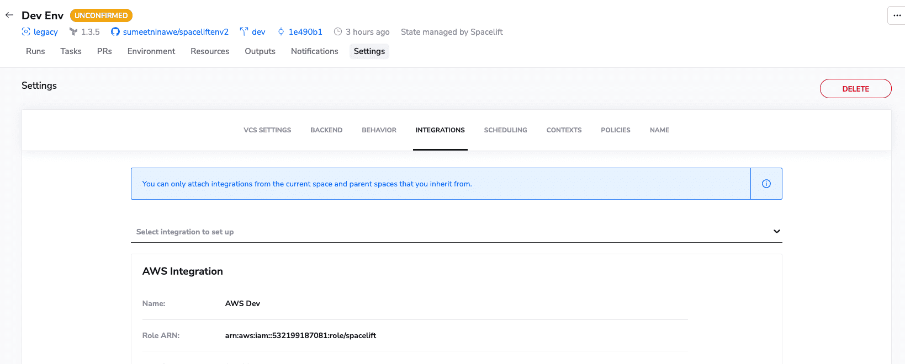The image size is (905, 364).
Task: Open the Outputs tab
Action: tap(260, 51)
